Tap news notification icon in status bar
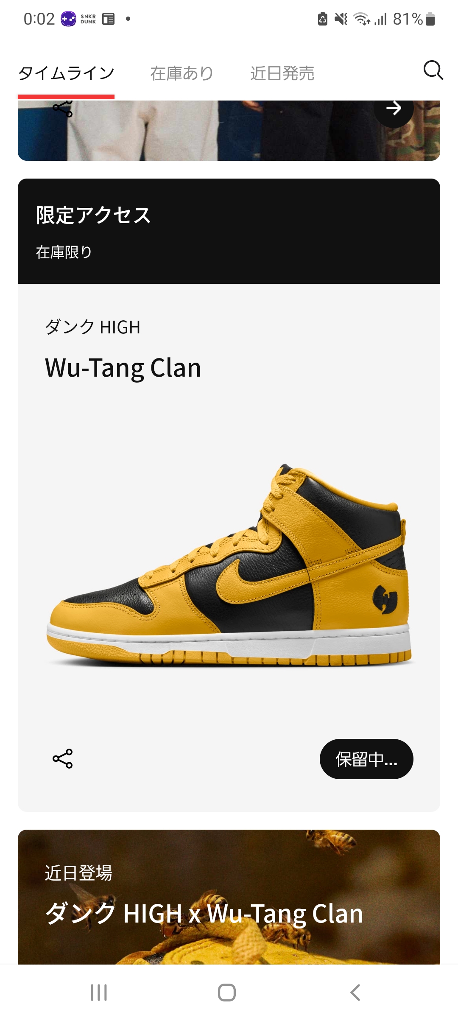This screenshot has width=458, height=1018. click(x=109, y=19)
